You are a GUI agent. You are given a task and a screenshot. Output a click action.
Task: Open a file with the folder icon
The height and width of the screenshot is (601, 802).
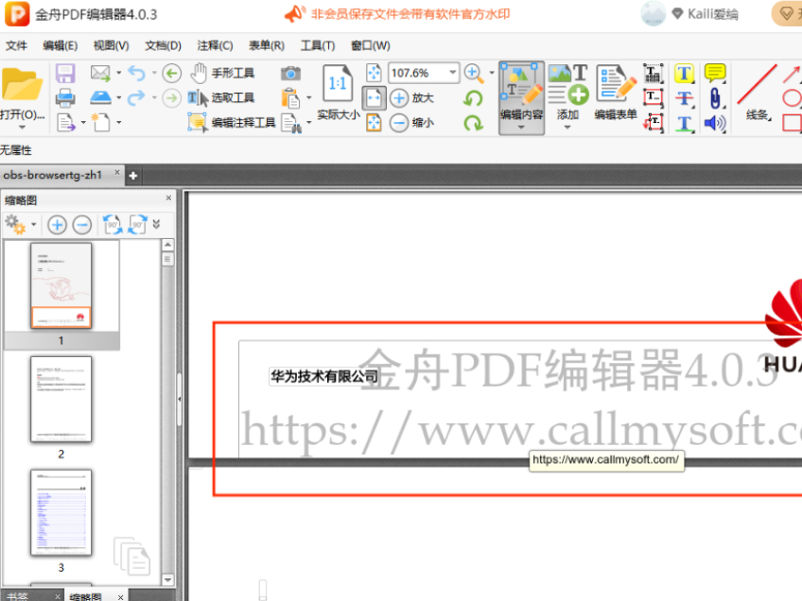pyautogui.click(x=22, y=84)
